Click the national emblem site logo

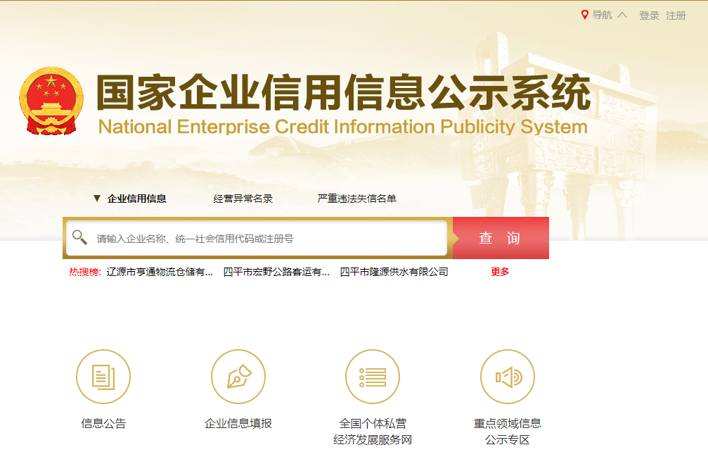pyautogui.click(x=51, y=99)
